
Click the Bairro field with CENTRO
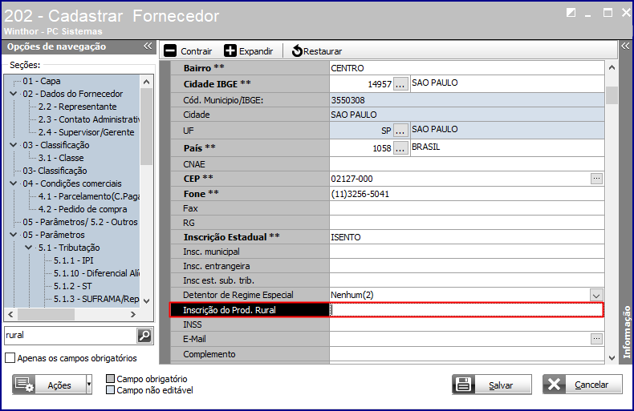pyautogui.click(x=467, y=68)
